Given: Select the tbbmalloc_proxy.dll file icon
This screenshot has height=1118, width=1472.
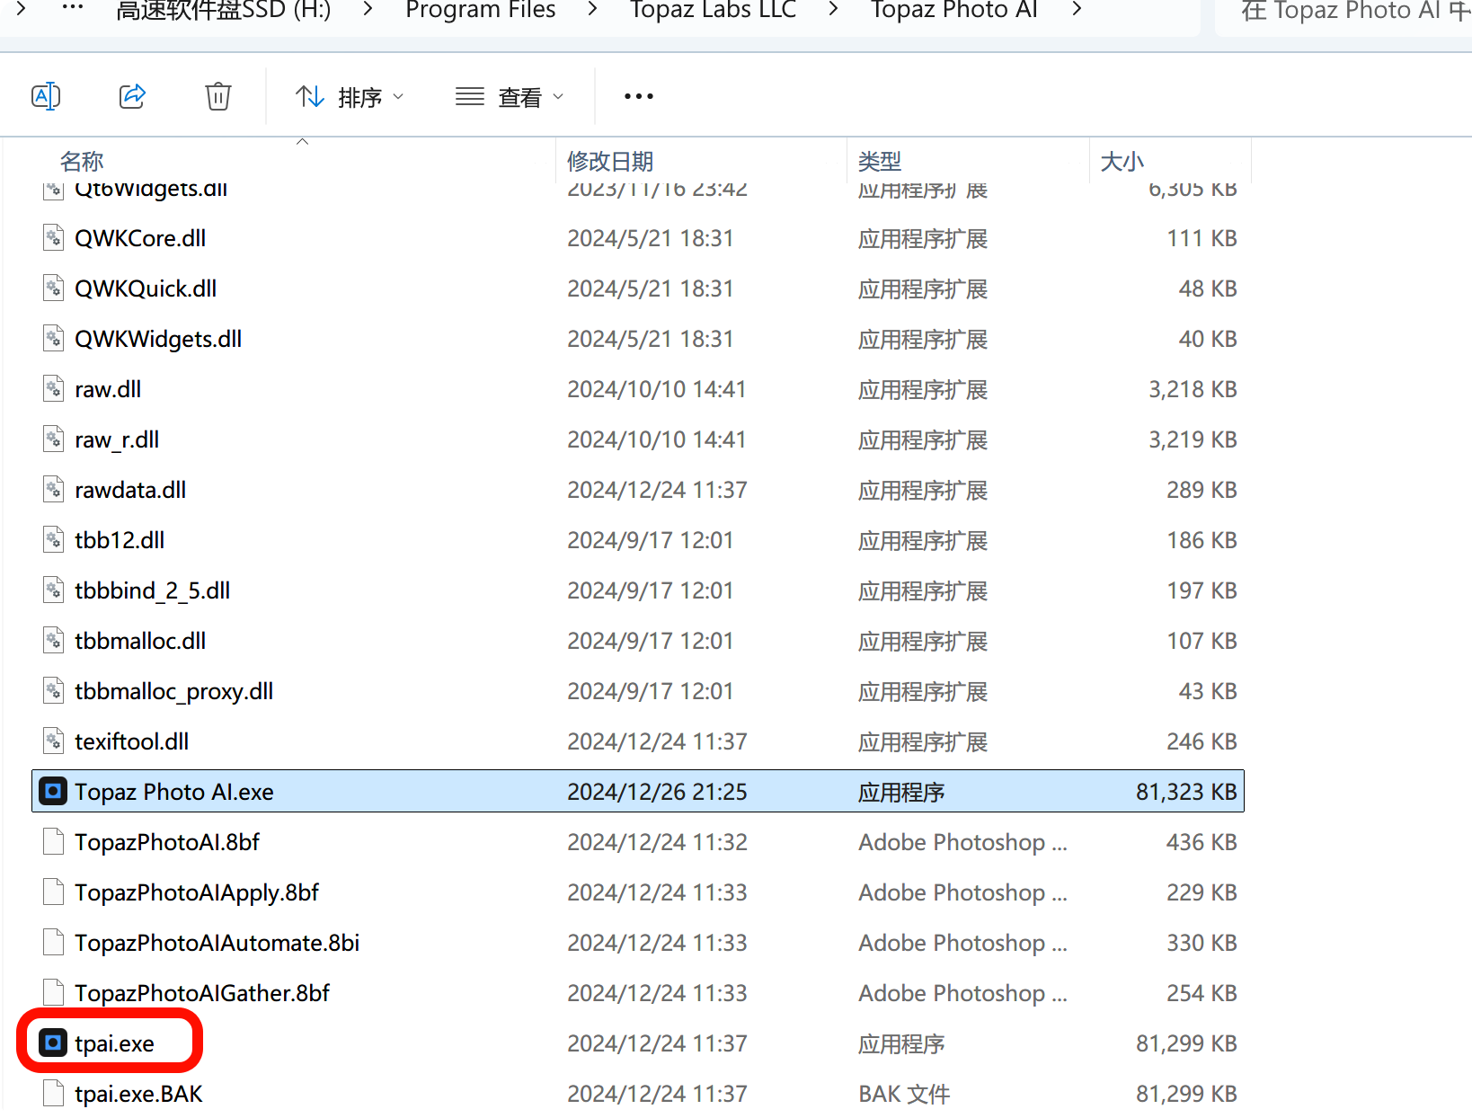Looking at the screenshot, I should coord(54,691).
